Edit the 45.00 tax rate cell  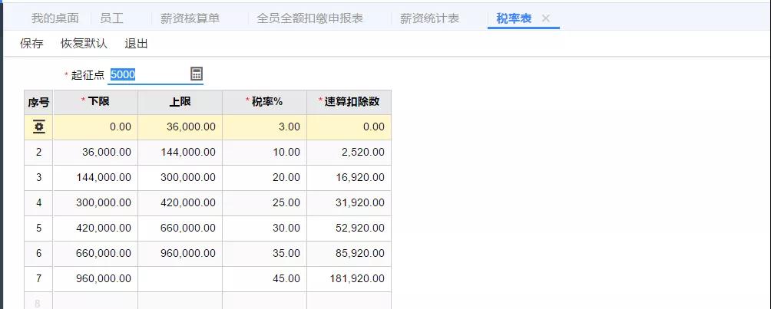click(264, 279)
